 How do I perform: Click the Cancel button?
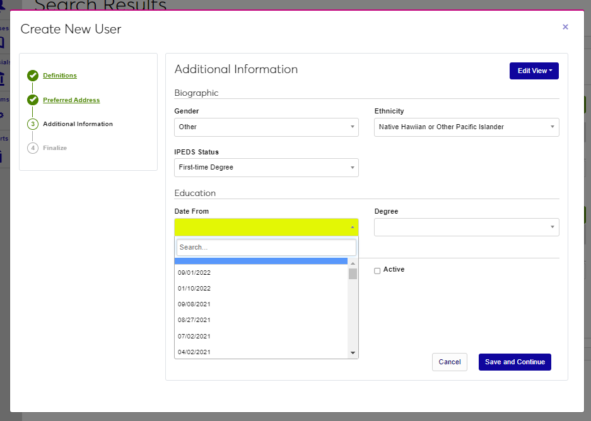click(449, 362)
